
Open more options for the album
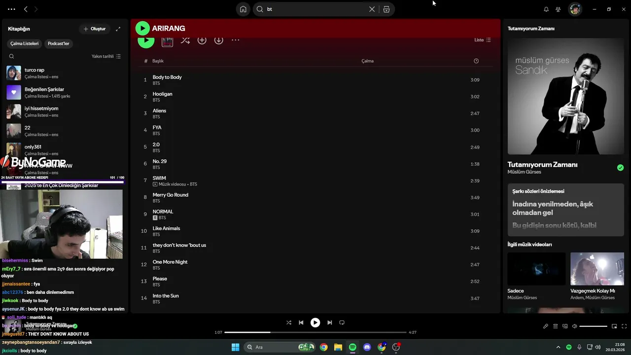tap(236, 40)
